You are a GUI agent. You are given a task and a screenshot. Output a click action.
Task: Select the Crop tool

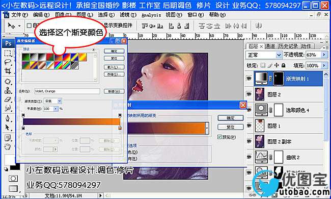click(8, 71)
